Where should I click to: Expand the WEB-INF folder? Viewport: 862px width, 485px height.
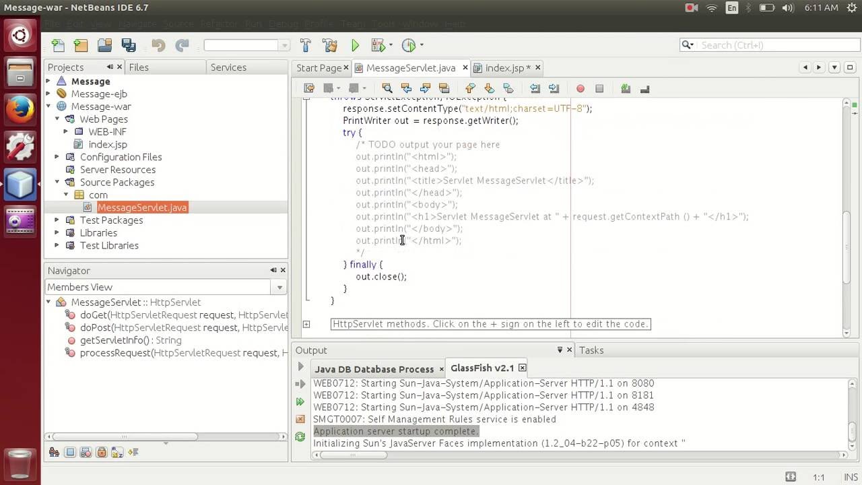66,131
